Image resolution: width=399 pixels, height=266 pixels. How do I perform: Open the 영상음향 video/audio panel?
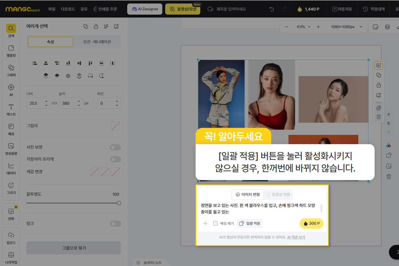[11, 149]
